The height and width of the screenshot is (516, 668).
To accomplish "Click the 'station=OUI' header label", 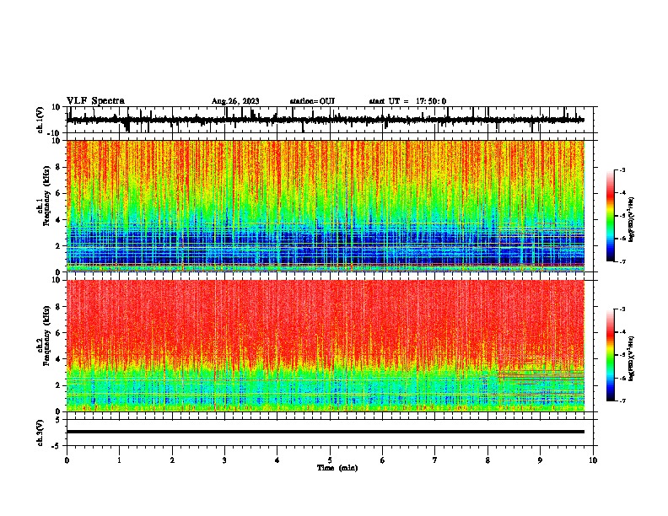I will click(x=312, y=101).
